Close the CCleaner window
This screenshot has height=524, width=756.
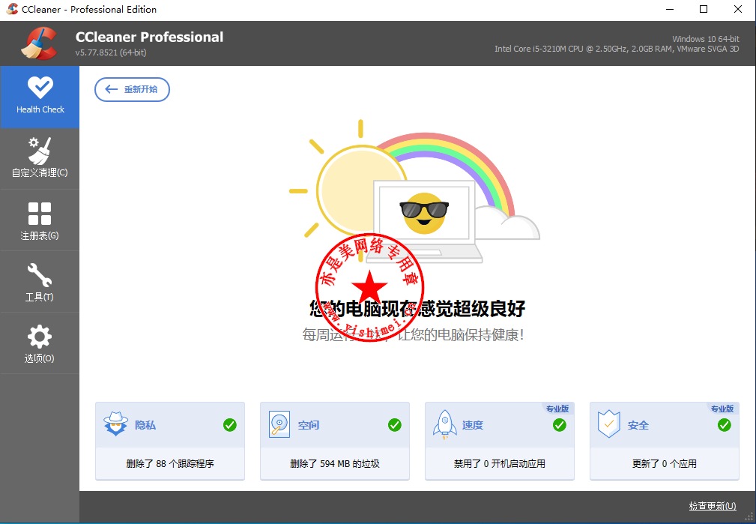(x=738, y=10)
